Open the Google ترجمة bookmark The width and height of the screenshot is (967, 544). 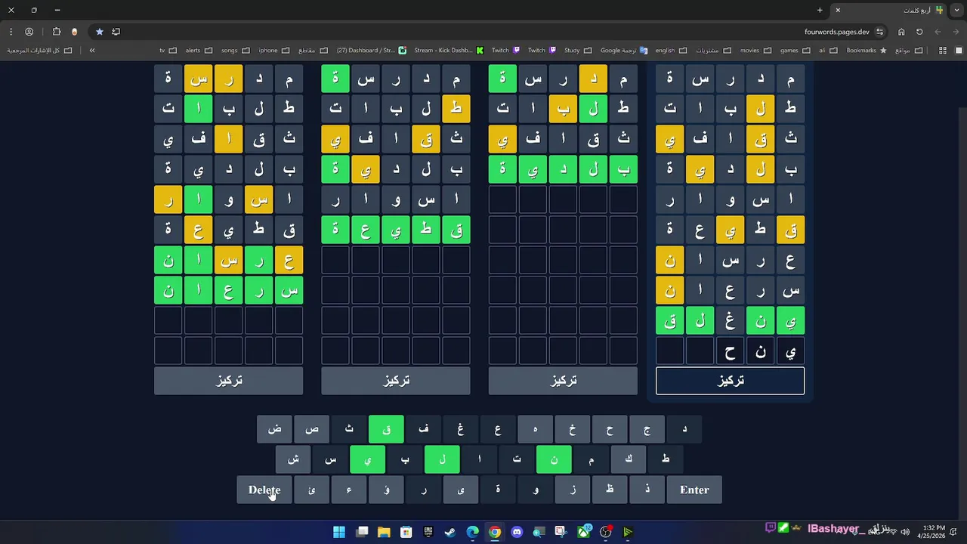[x=624, y=51]
